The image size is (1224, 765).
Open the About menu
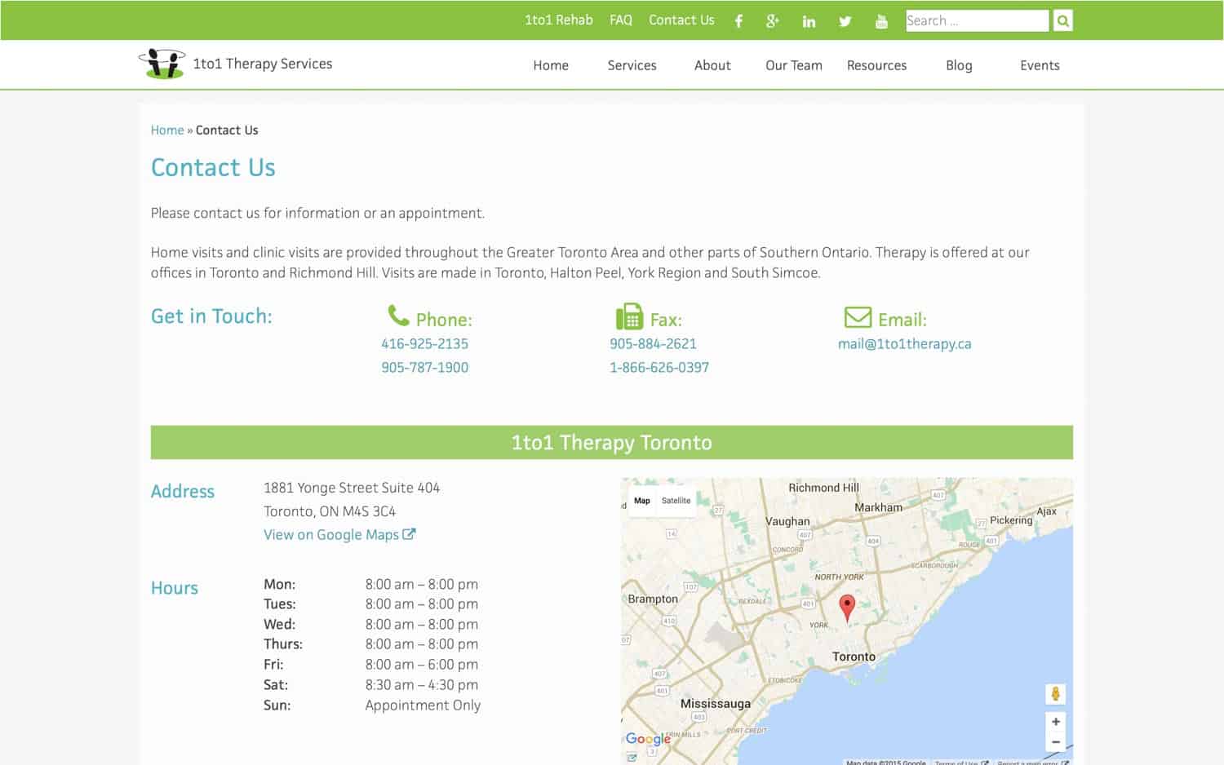pos(712,65)
